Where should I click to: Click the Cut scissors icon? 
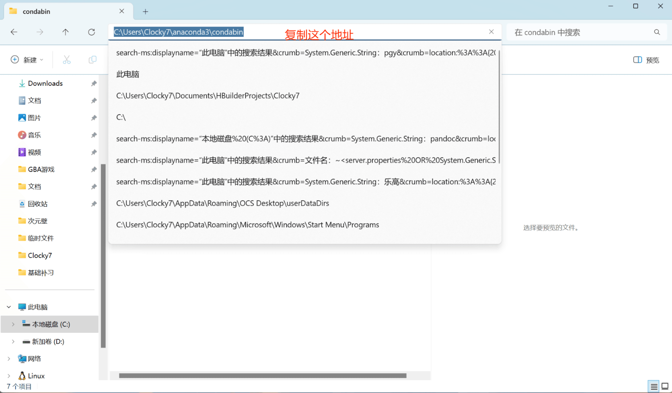click(x=66, y=60)
